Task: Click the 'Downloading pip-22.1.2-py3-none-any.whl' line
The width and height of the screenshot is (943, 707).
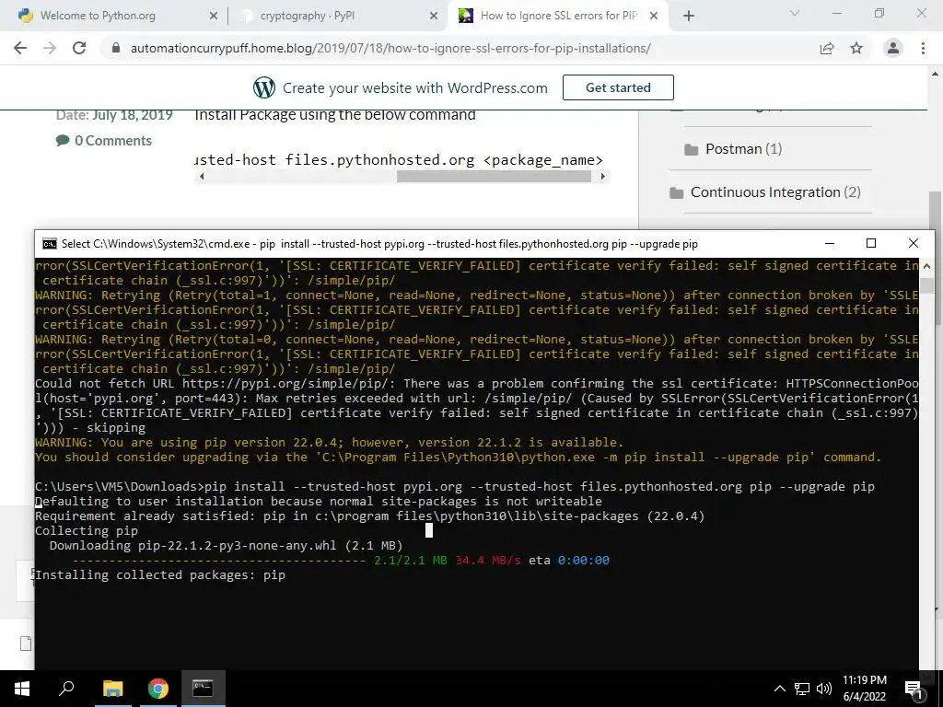Action: [226, 545]
